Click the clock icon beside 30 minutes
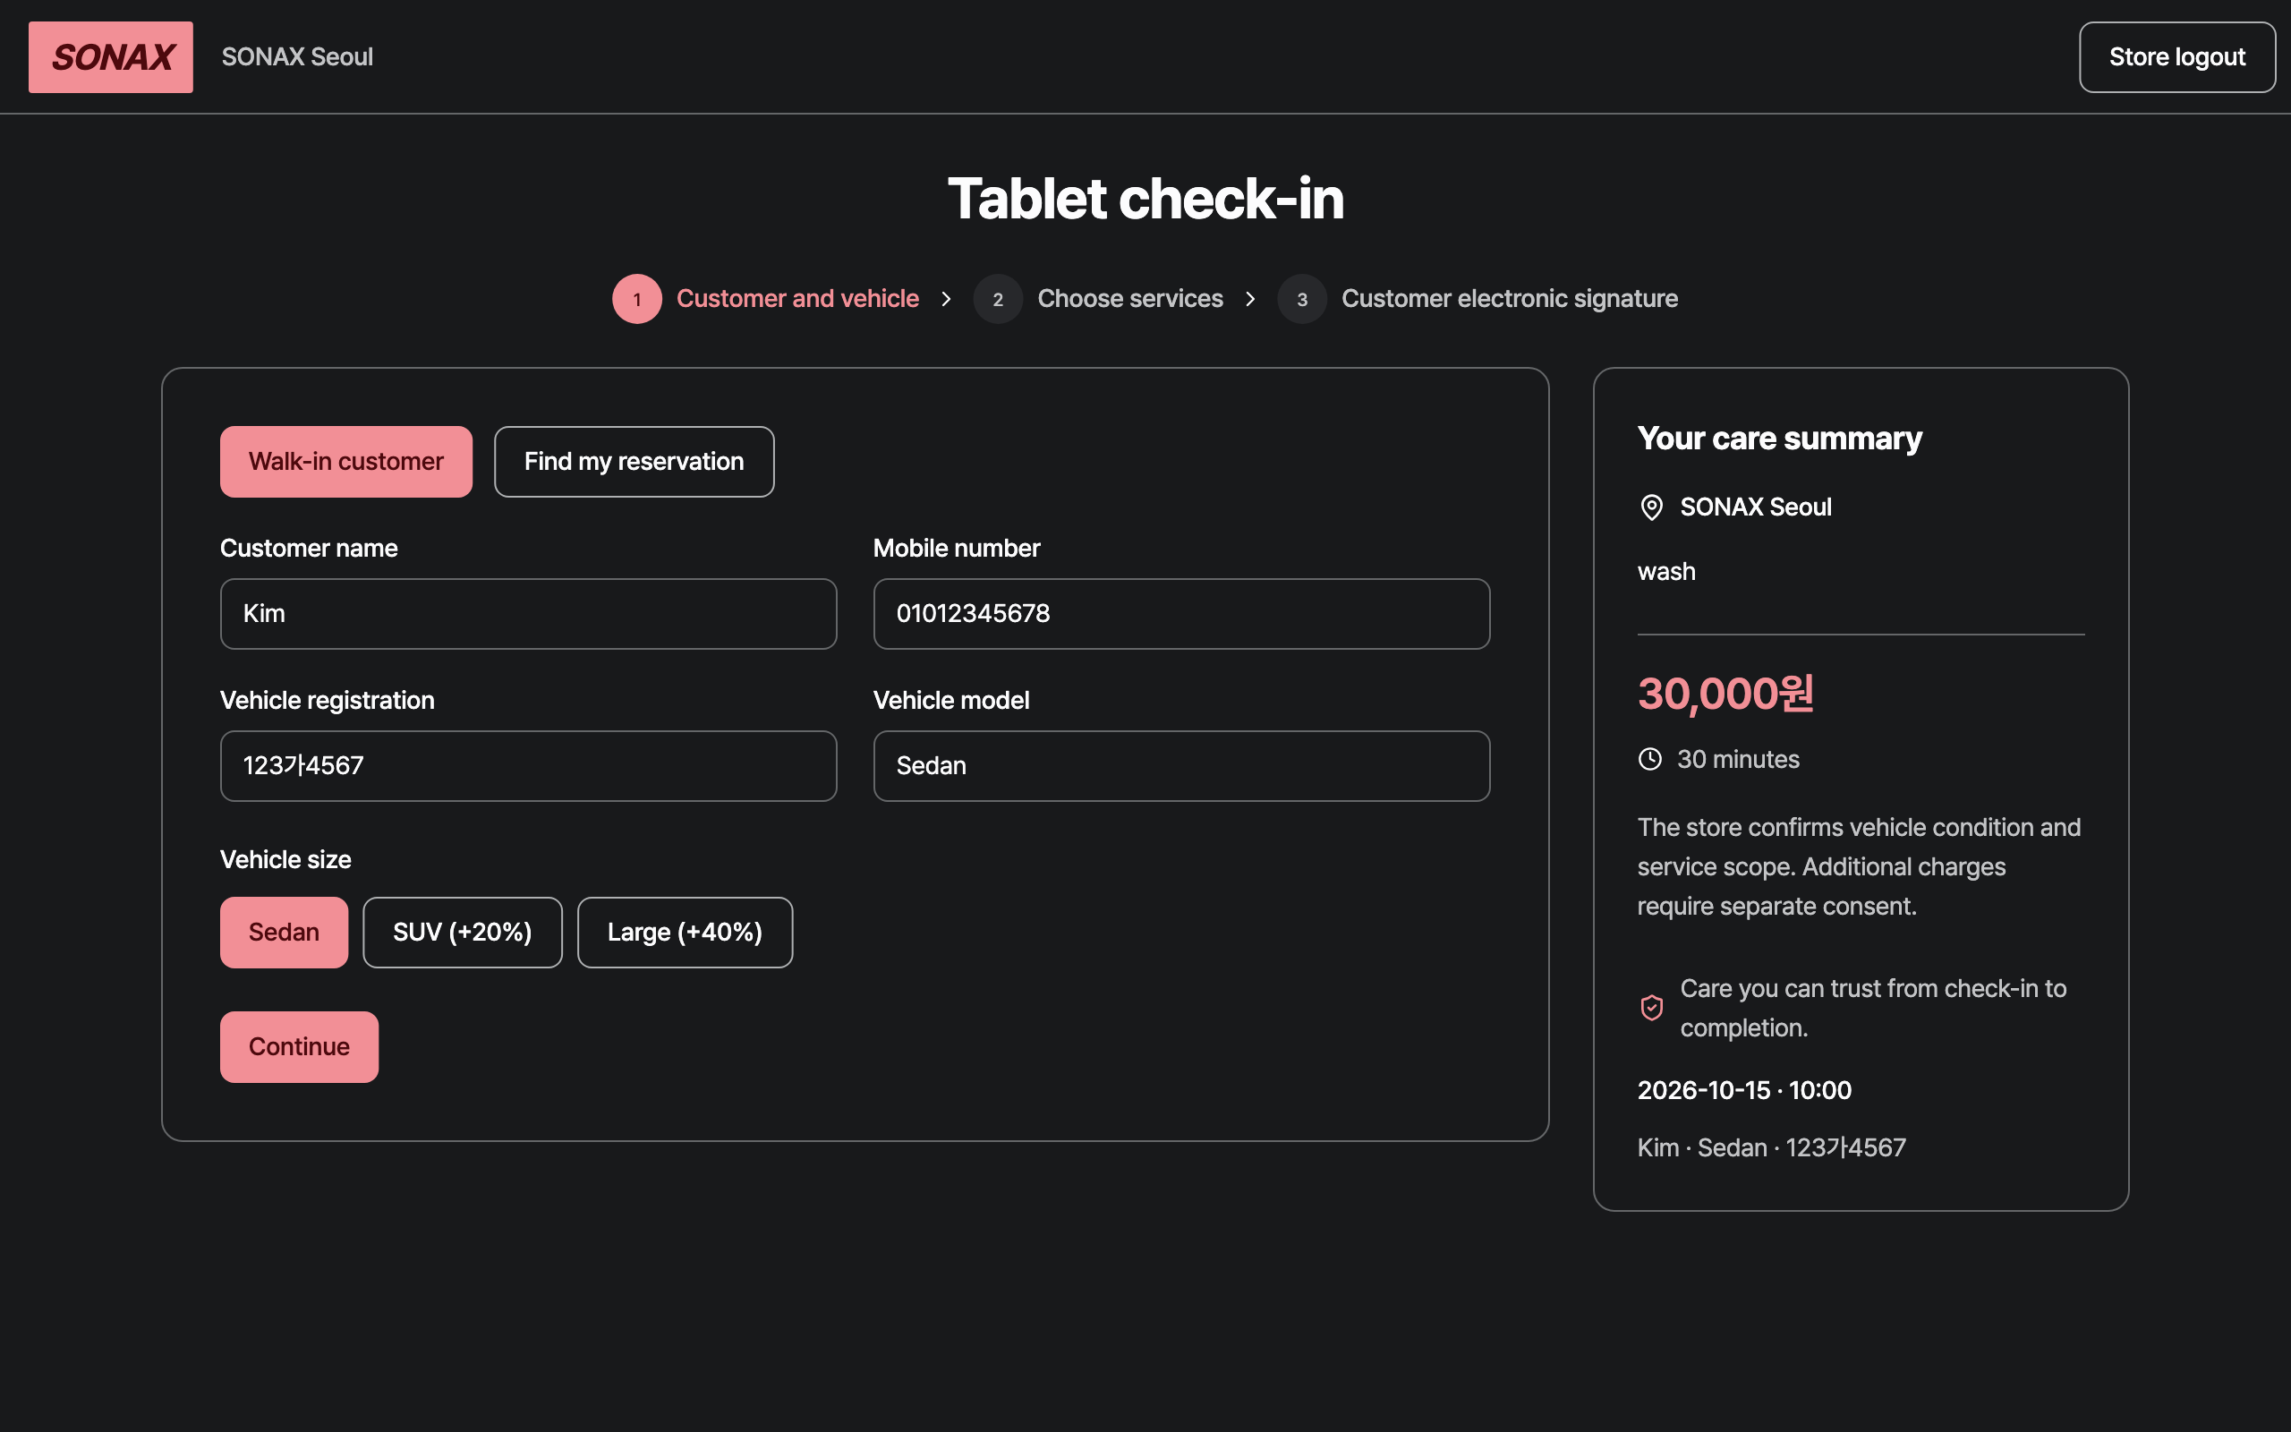Image resolution: width=2291 pixels, height=1432 pixels. click(1650, 760)
